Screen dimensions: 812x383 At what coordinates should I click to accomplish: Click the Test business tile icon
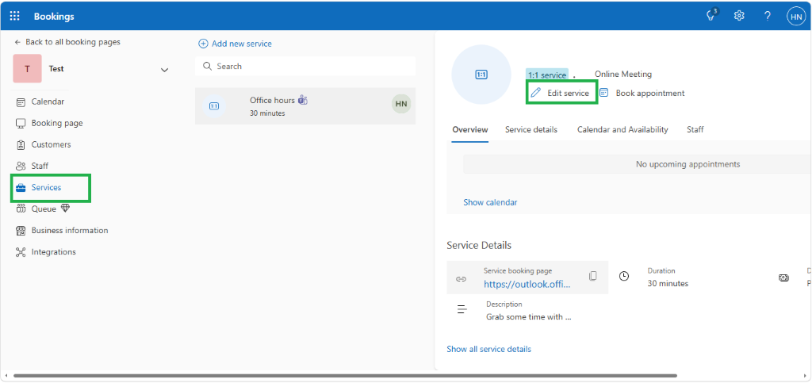[x=27, y=69]
